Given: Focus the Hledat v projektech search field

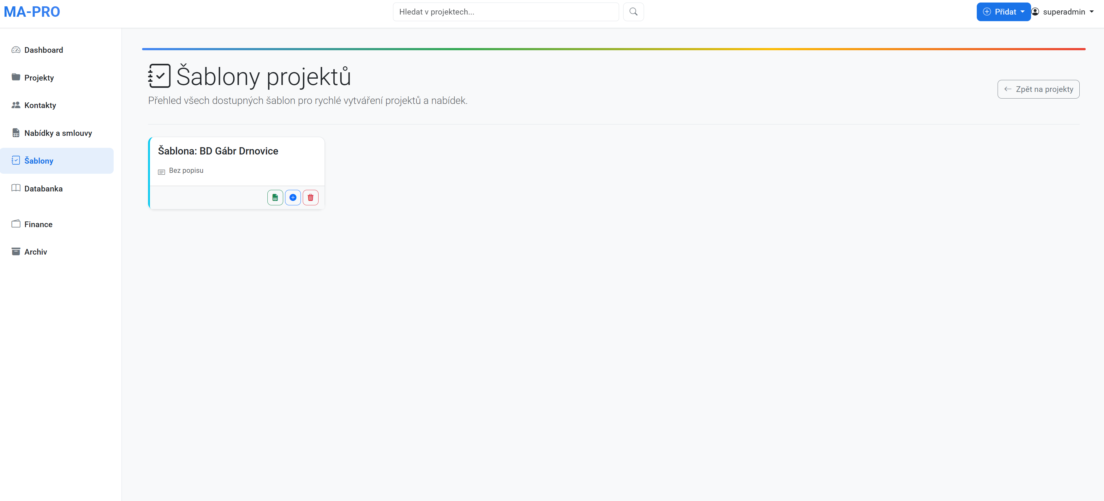Looking at the screenshot, I should pyautogui.click(x=506, y=12).
